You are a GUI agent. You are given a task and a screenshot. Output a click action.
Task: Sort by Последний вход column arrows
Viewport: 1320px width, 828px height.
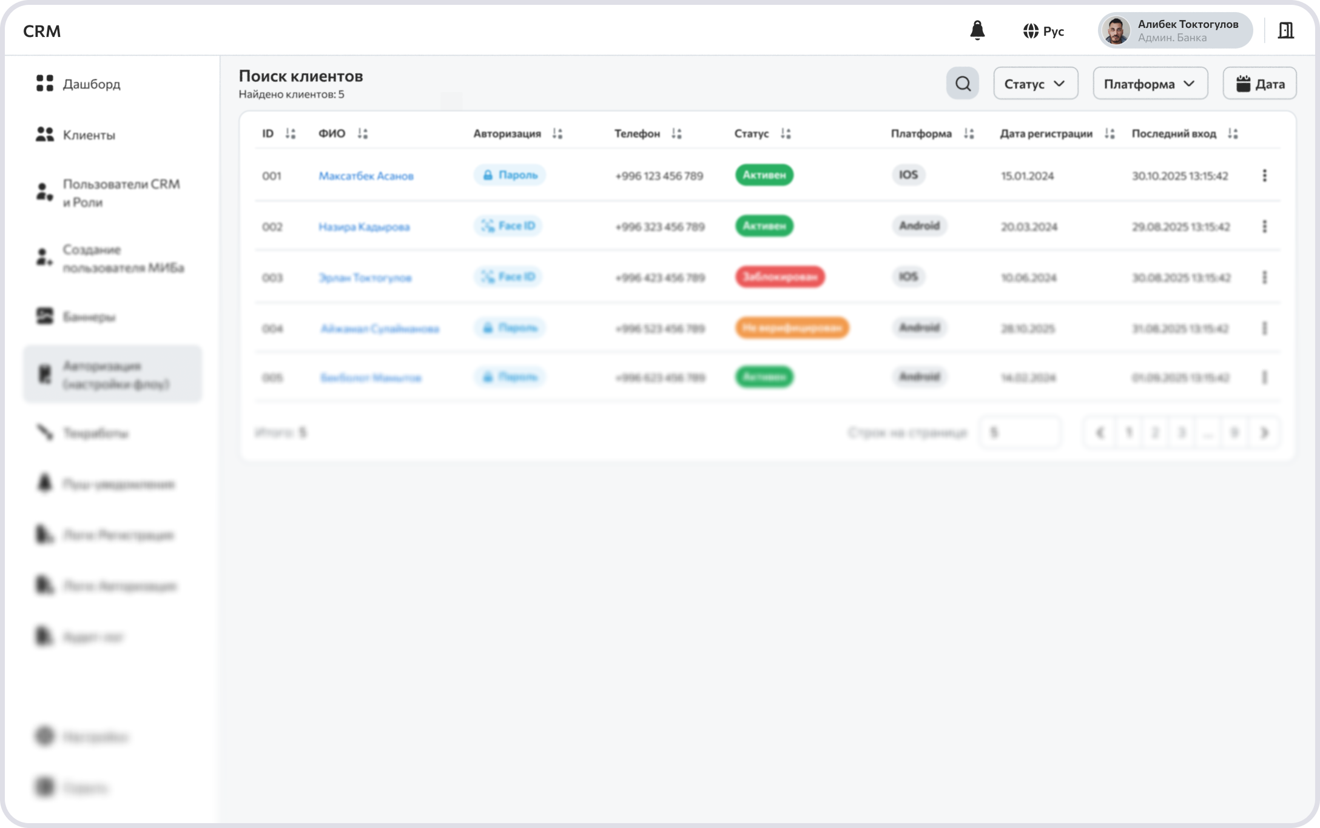pyautogui.click(x=1233, y=133)
